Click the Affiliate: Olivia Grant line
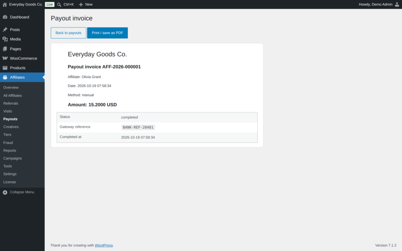Image resolution: width=402 pixels, height=251 pixels. pyautogui.click(x=84, y=77)
